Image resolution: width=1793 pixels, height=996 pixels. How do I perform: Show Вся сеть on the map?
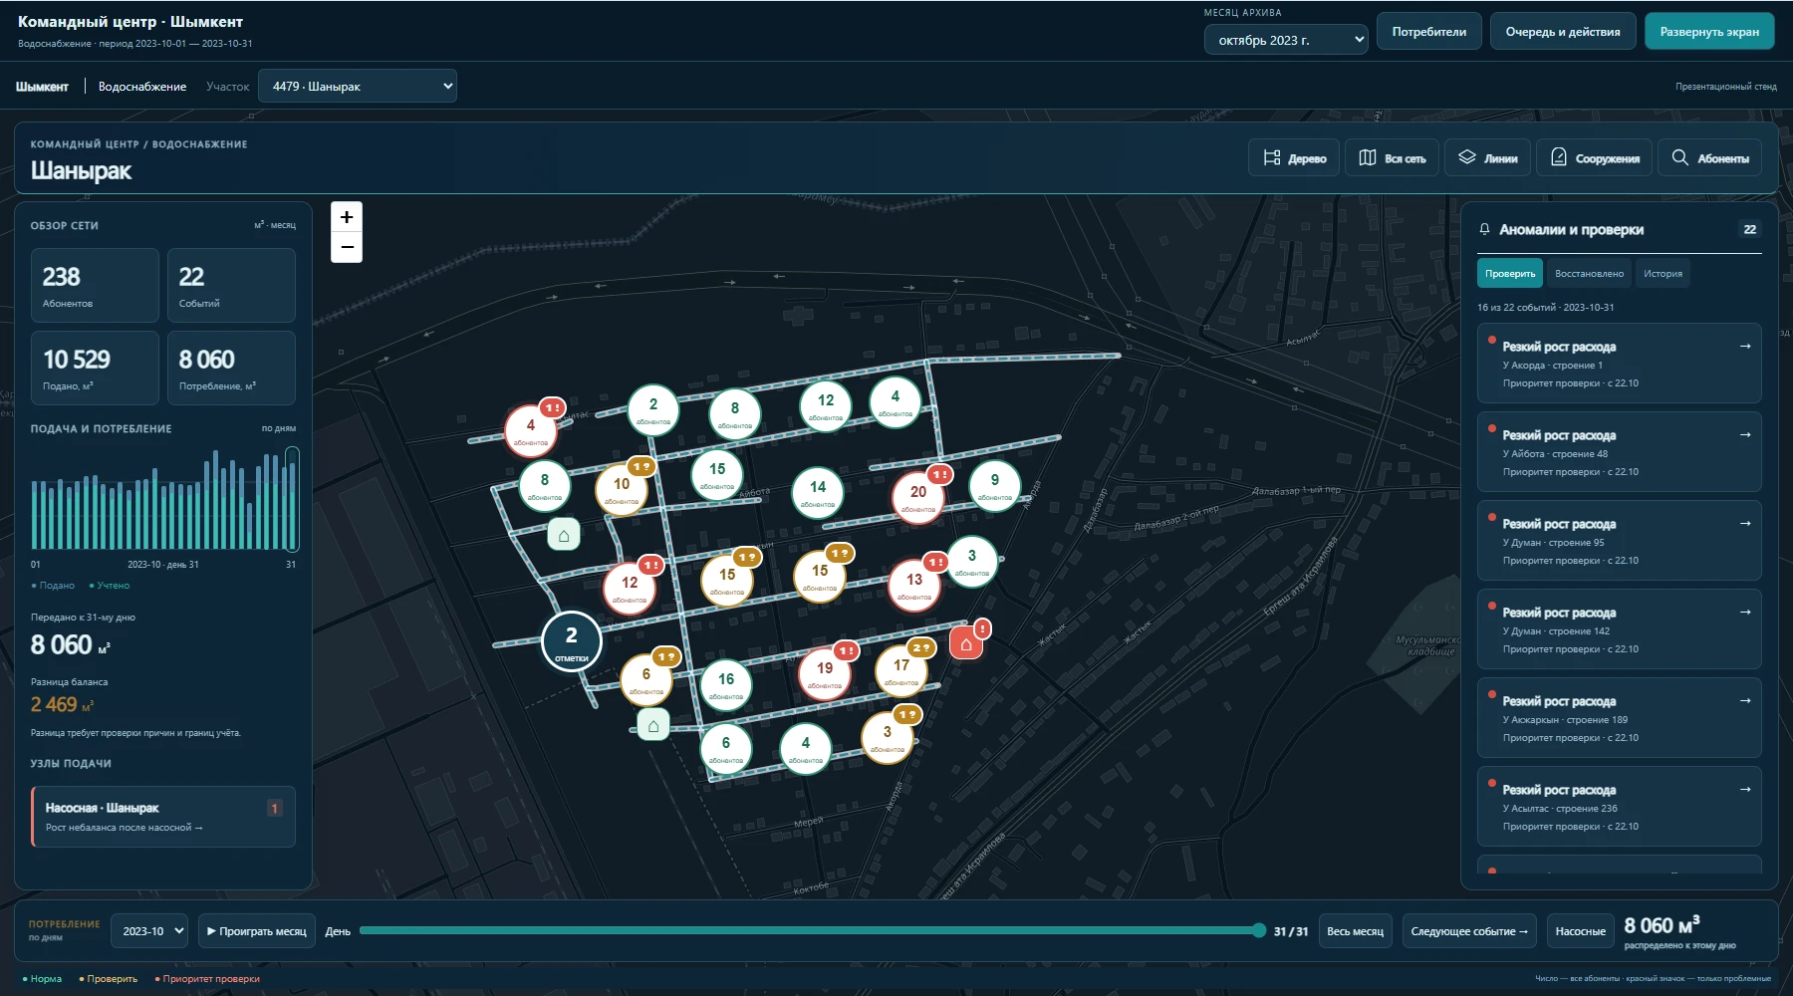(x=1393, y=158)
